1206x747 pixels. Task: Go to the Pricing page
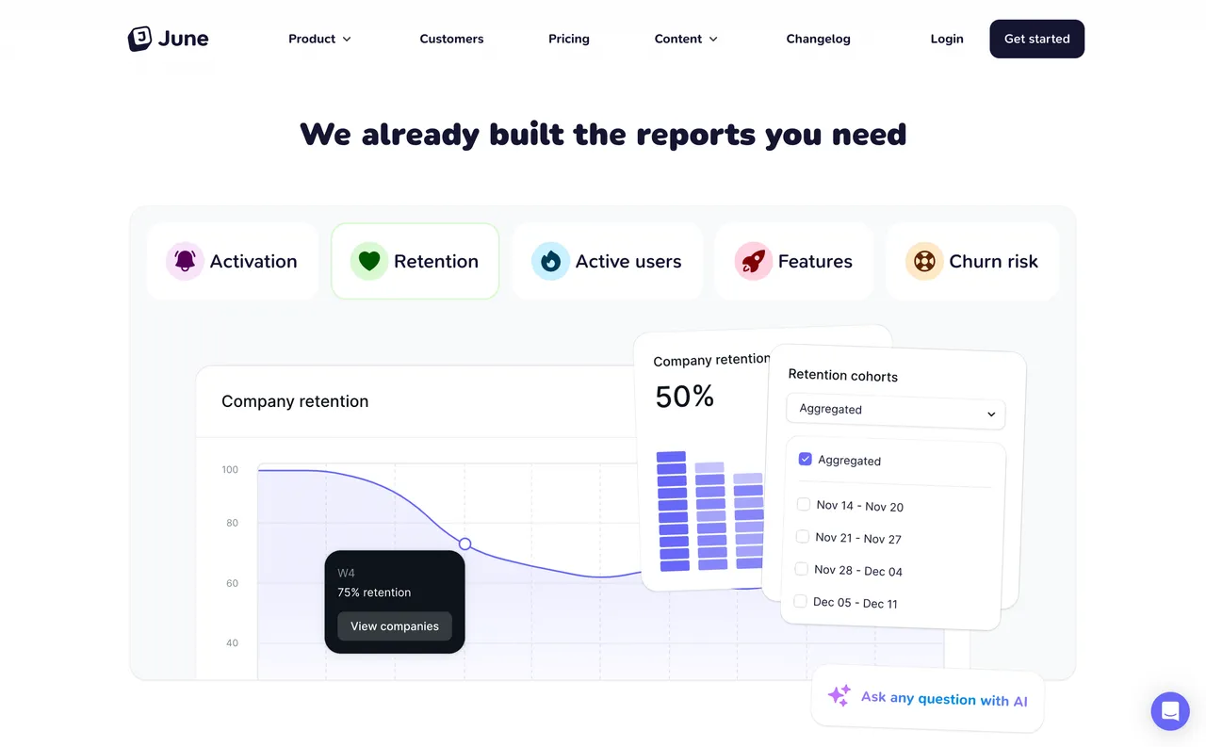tap(569, 39)
